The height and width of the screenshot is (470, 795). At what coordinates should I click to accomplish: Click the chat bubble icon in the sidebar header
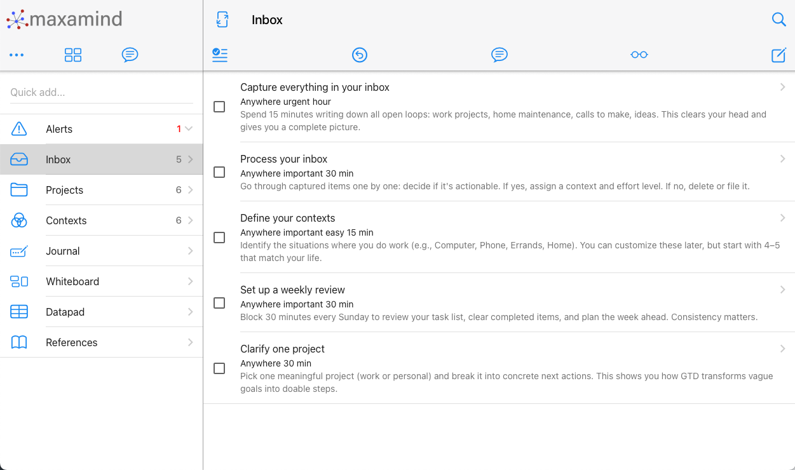point(130,55)
